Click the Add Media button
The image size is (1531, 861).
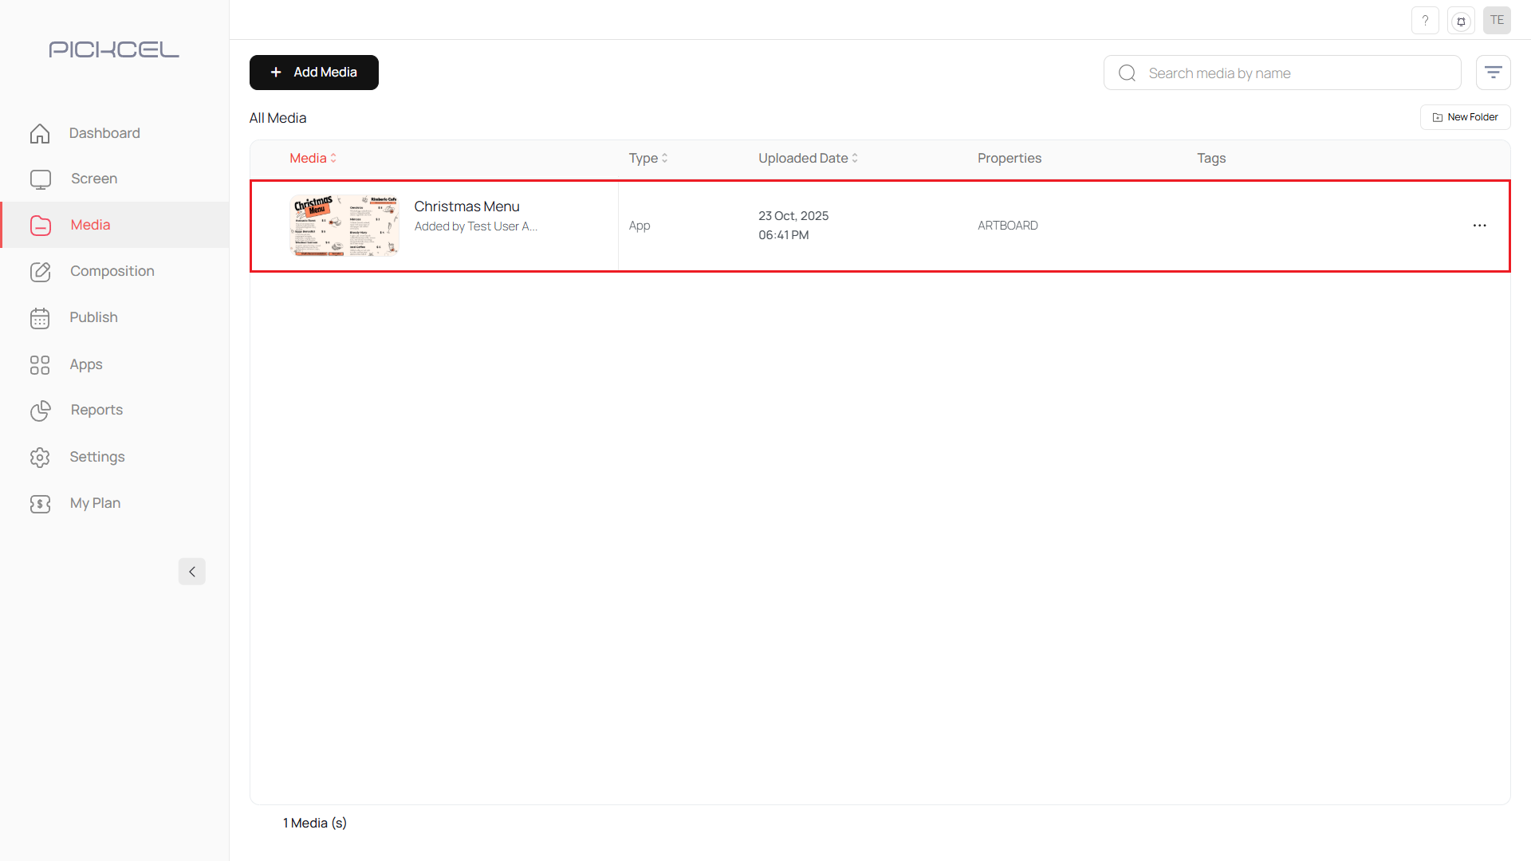313,73
